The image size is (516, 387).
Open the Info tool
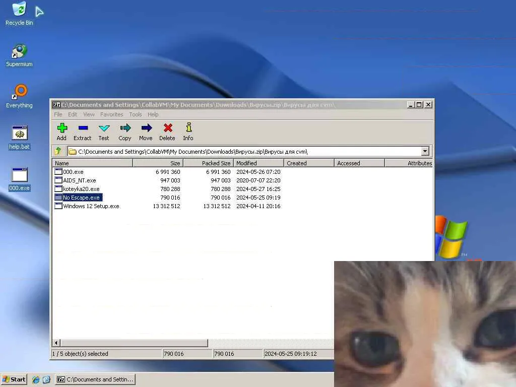click(188, 127)
